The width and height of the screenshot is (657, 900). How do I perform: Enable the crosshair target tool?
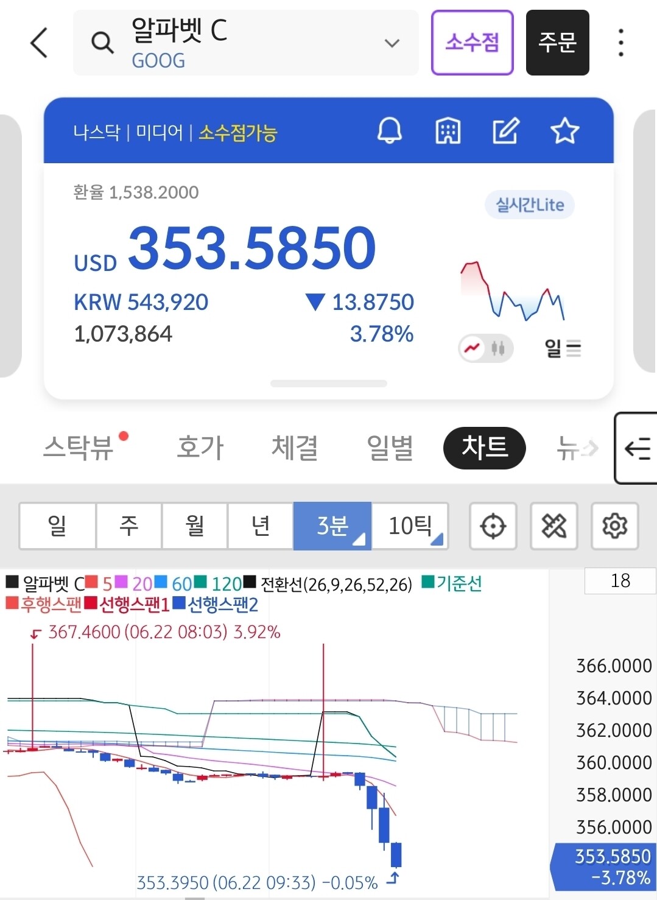493,526
